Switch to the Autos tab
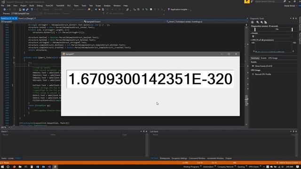Viewport: 301px width, 169px height. pos(4,159)
